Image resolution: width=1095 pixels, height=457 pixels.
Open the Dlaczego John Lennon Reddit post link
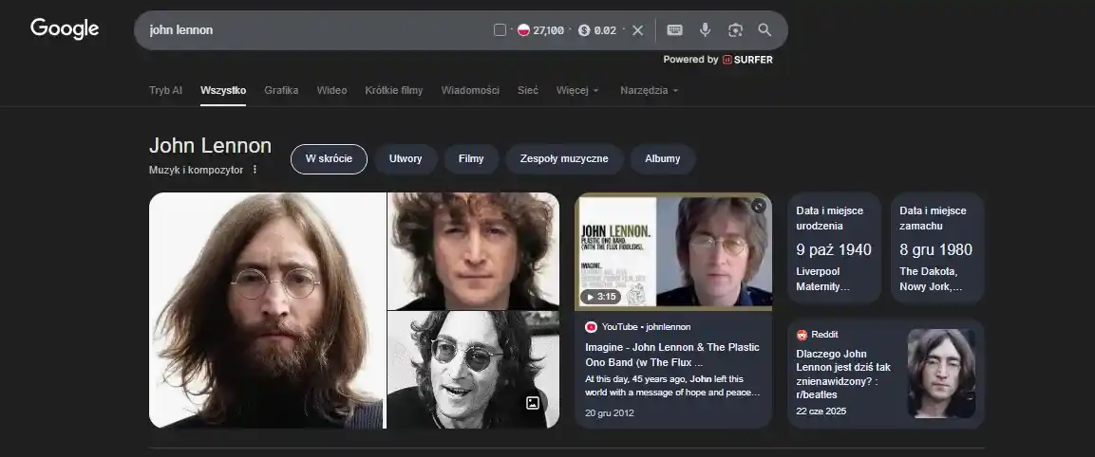click(x=843, y=374)
